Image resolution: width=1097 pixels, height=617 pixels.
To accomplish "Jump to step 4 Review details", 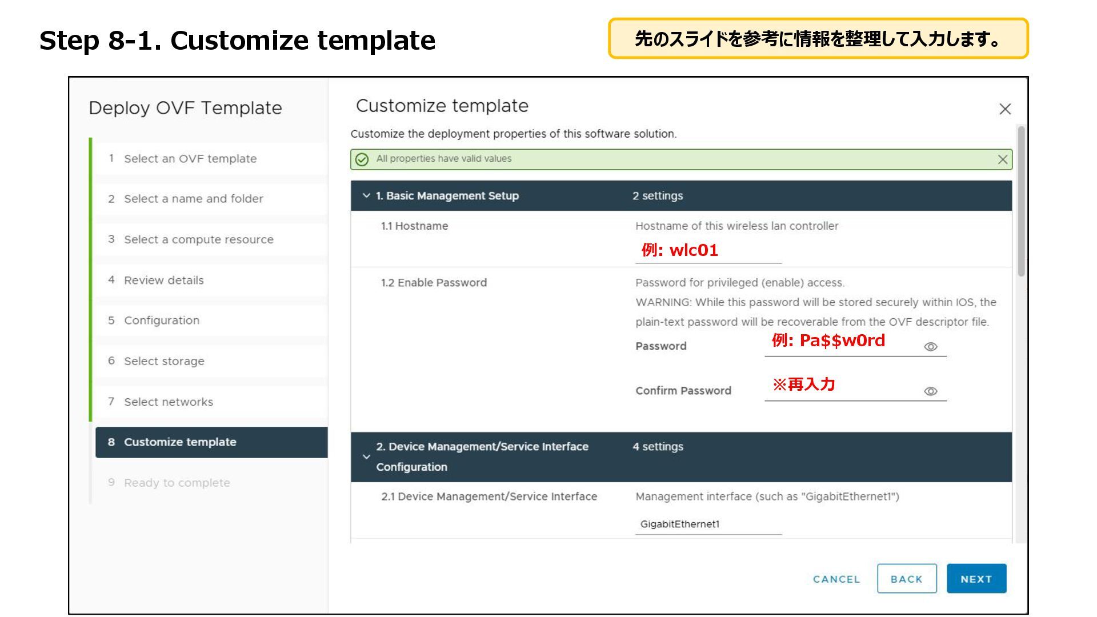I will pos(163,281).
